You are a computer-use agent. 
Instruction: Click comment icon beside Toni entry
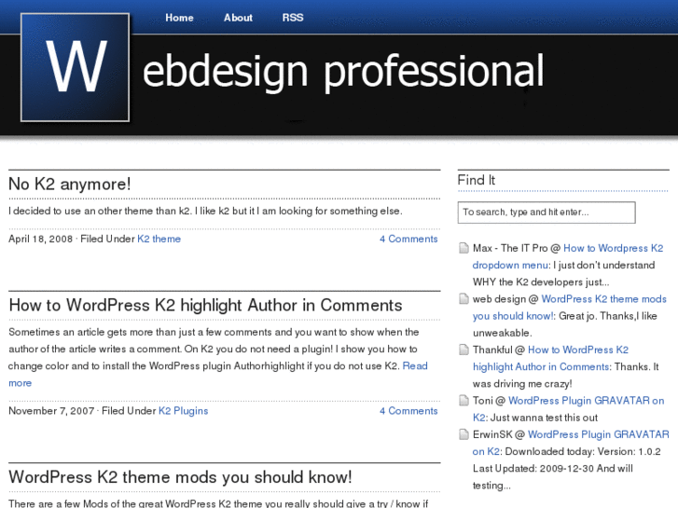click(464, 401)
